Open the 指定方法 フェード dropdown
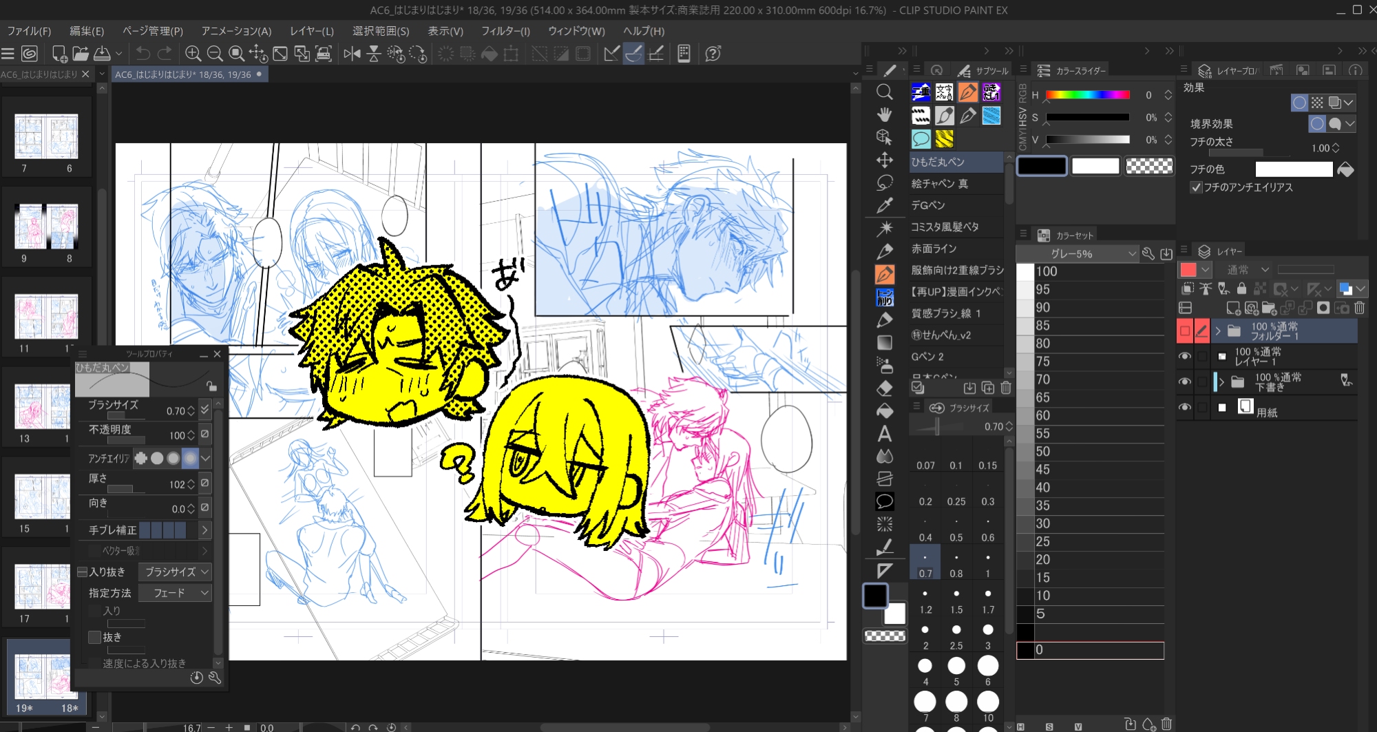The height and width of the screenshot is (732, 1377). pos(175,593)
